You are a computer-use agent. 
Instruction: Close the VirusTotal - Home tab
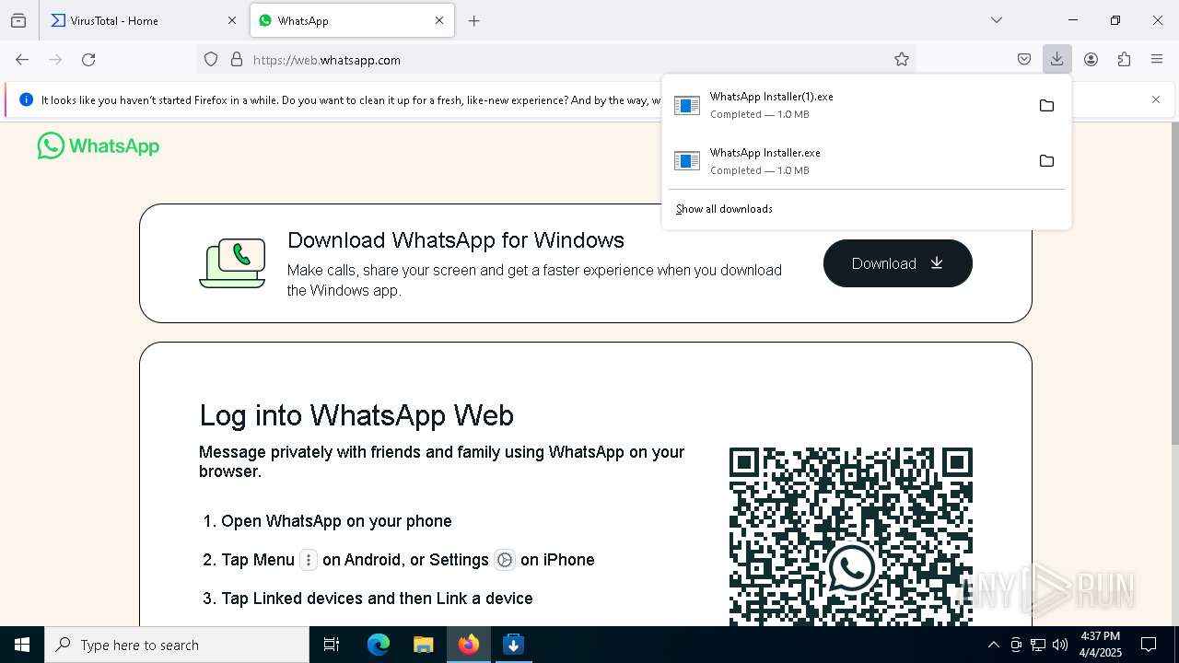tap(231, 20)
